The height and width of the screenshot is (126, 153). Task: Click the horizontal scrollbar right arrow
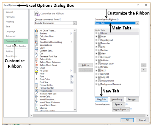(x=147, y=116)
